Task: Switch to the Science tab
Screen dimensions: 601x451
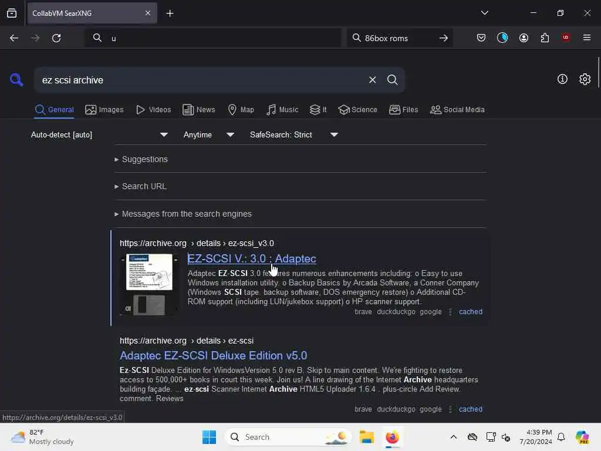Action: pos(357,110)
